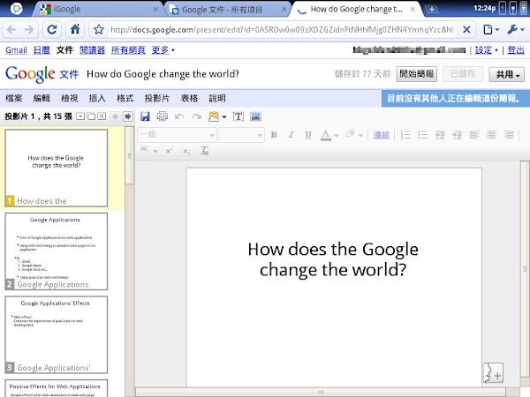Decrease indent of selected text
530x397 pixels.
(440, 135)
